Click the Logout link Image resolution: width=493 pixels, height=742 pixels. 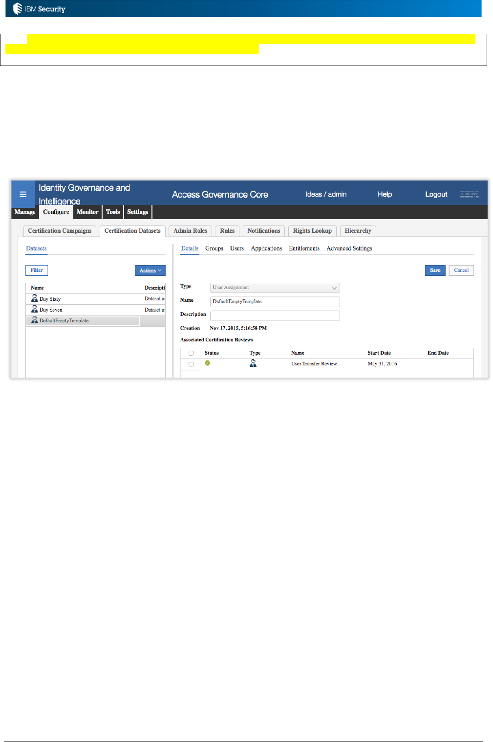coord(436,194)
